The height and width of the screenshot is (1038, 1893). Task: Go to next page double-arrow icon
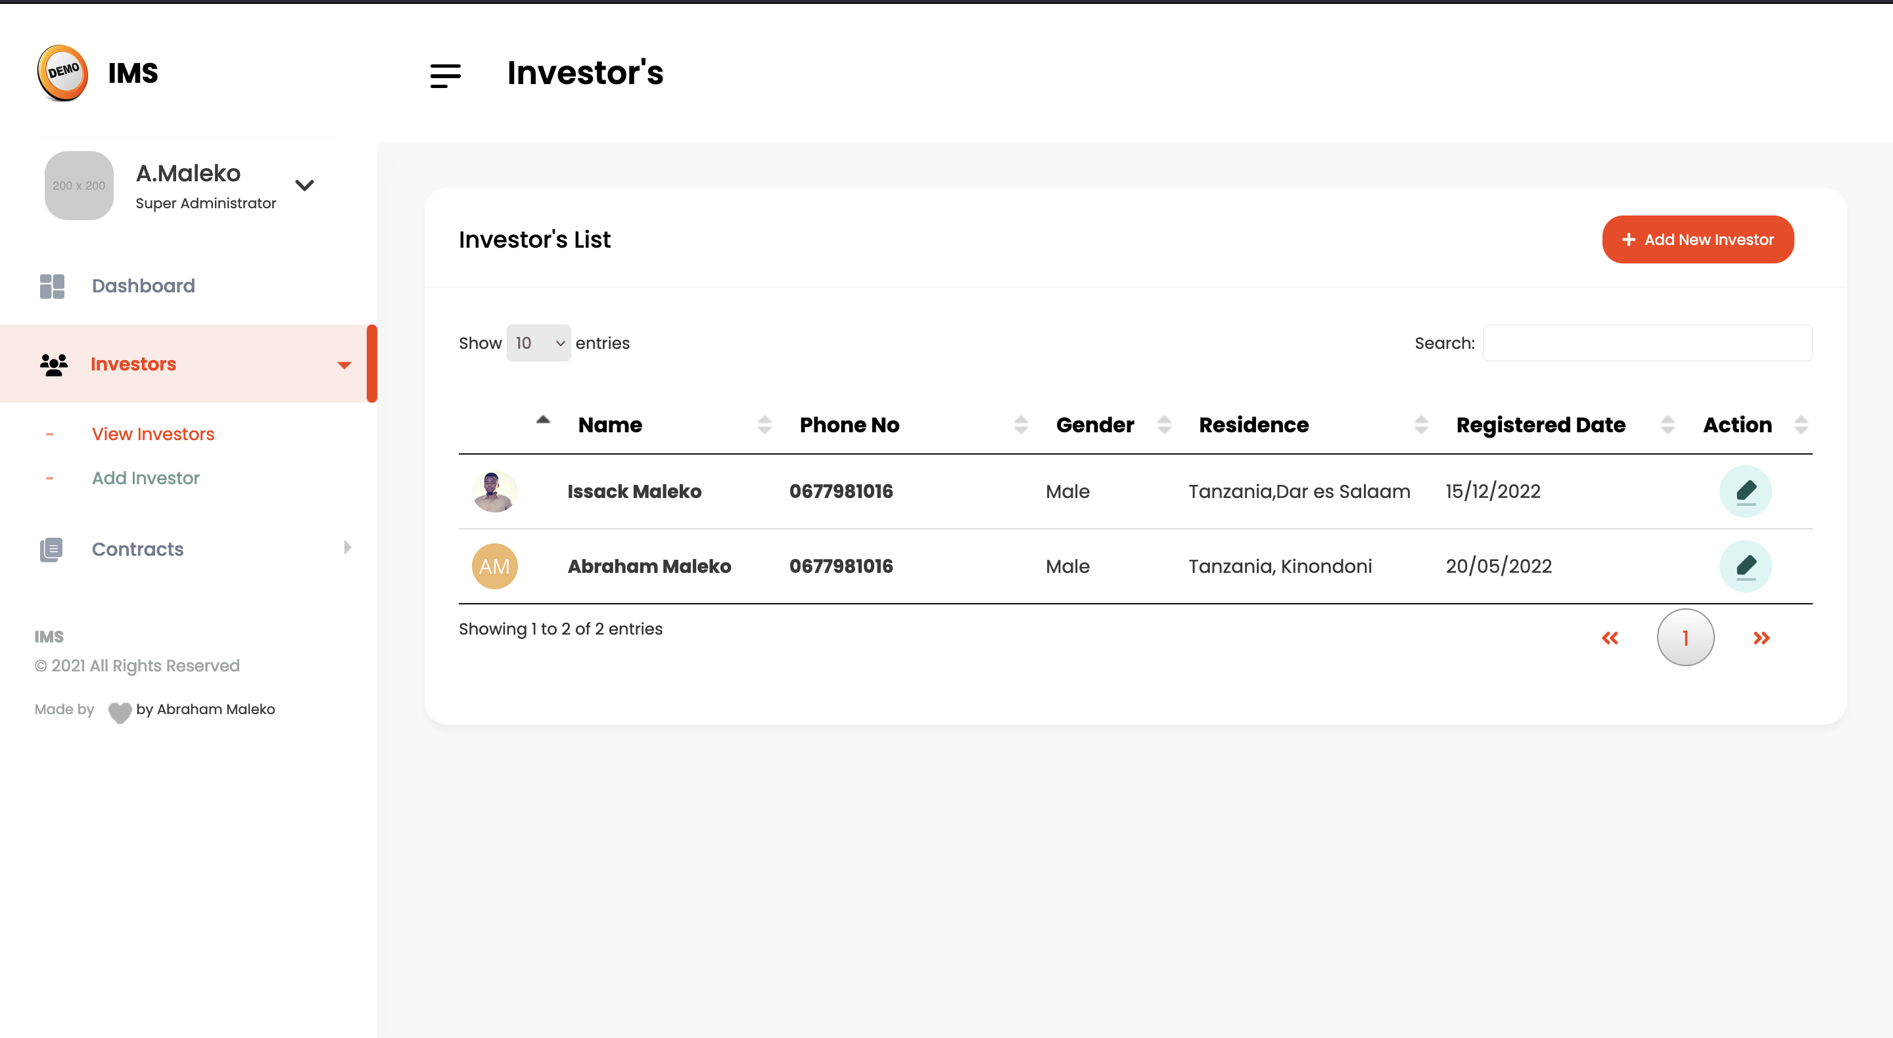[1762, 638]
